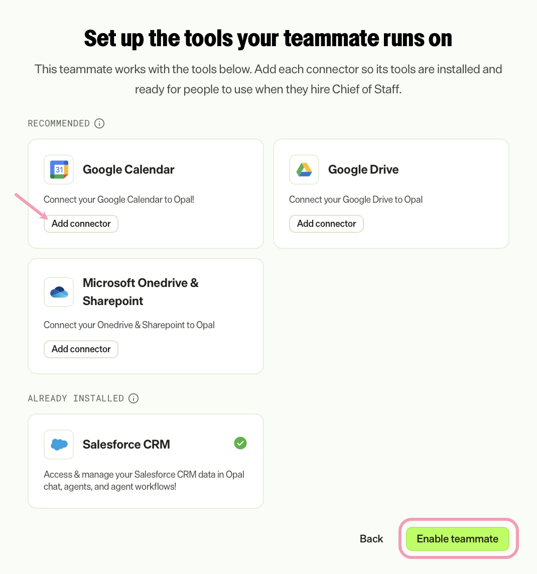This screenshot has height=574, width=537.
Task: Add connector for Onedrive & Sharepoint
Action: tap(81, 349)
